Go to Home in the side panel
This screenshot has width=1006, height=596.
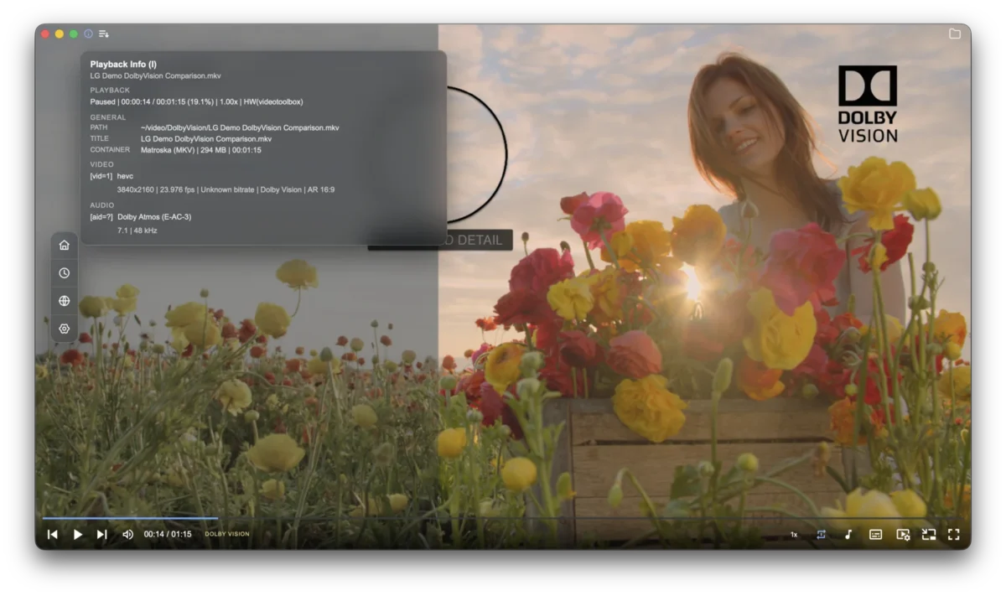(65, 245)
